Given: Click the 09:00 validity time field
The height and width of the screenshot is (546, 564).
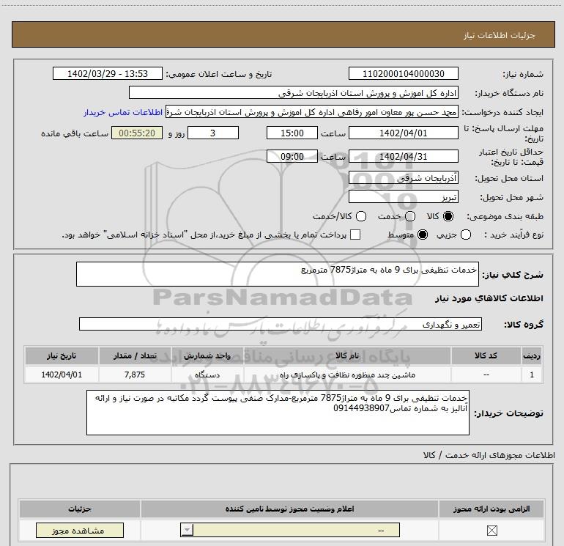Looking at the screenshot, I should (x=292, y=157).
